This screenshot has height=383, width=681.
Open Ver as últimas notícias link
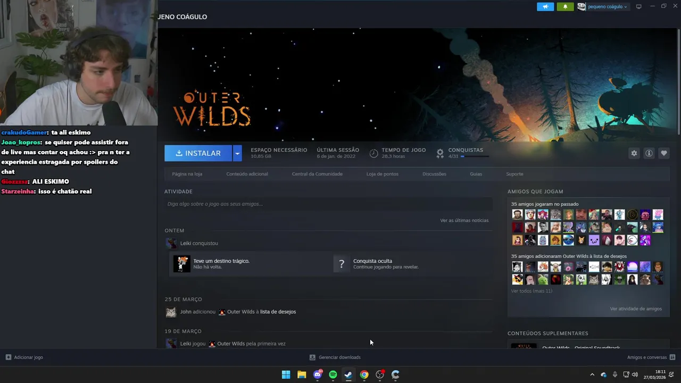coord(464,220)
